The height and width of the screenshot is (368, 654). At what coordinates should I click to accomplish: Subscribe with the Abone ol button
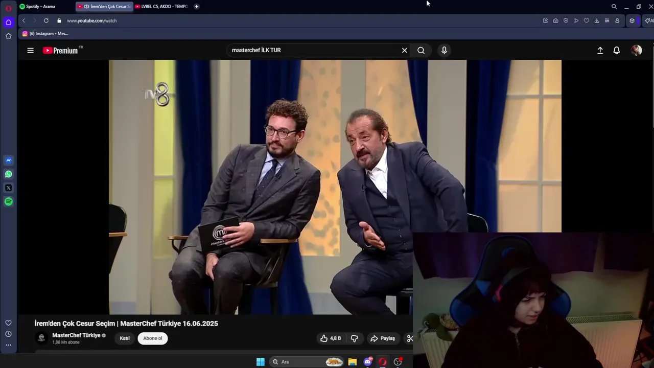tap(153, 338)
